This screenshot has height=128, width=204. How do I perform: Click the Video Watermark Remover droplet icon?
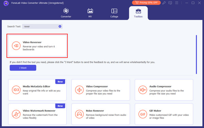(16, 114)
